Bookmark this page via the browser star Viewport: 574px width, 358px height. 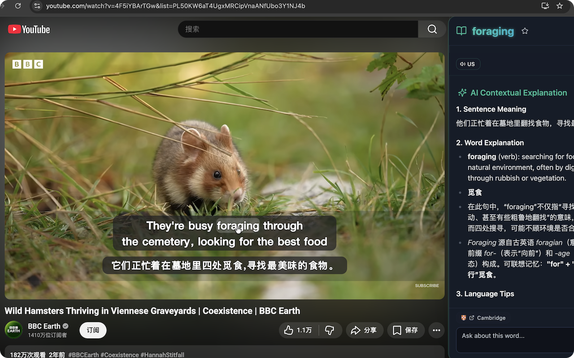pos(559,6)
